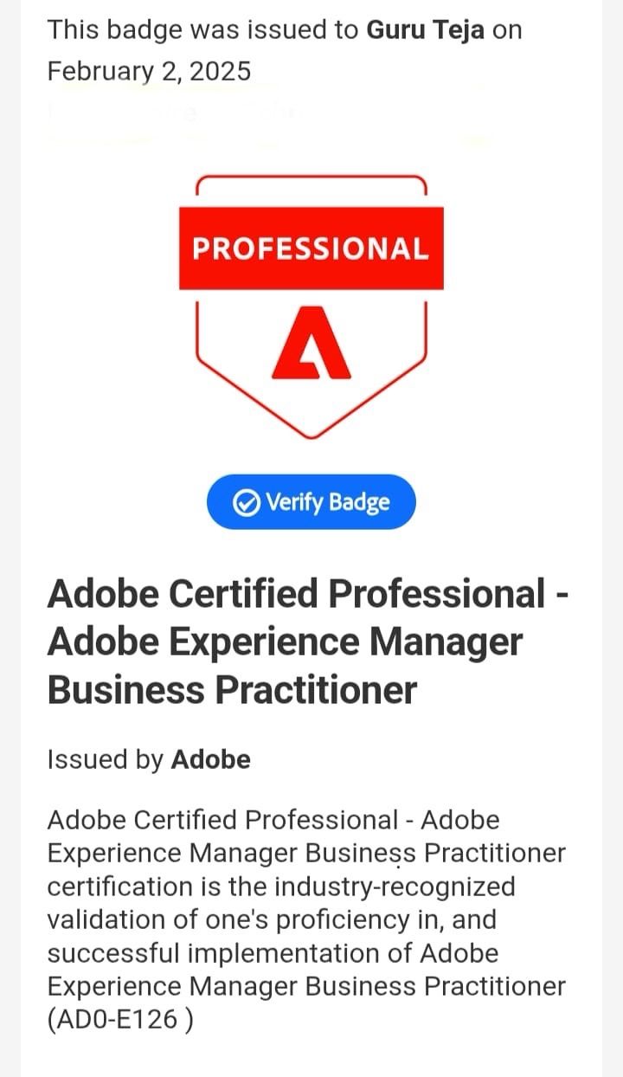Click the Verify Badge button
Screen dimensions: 623x1077
point(311,502)
